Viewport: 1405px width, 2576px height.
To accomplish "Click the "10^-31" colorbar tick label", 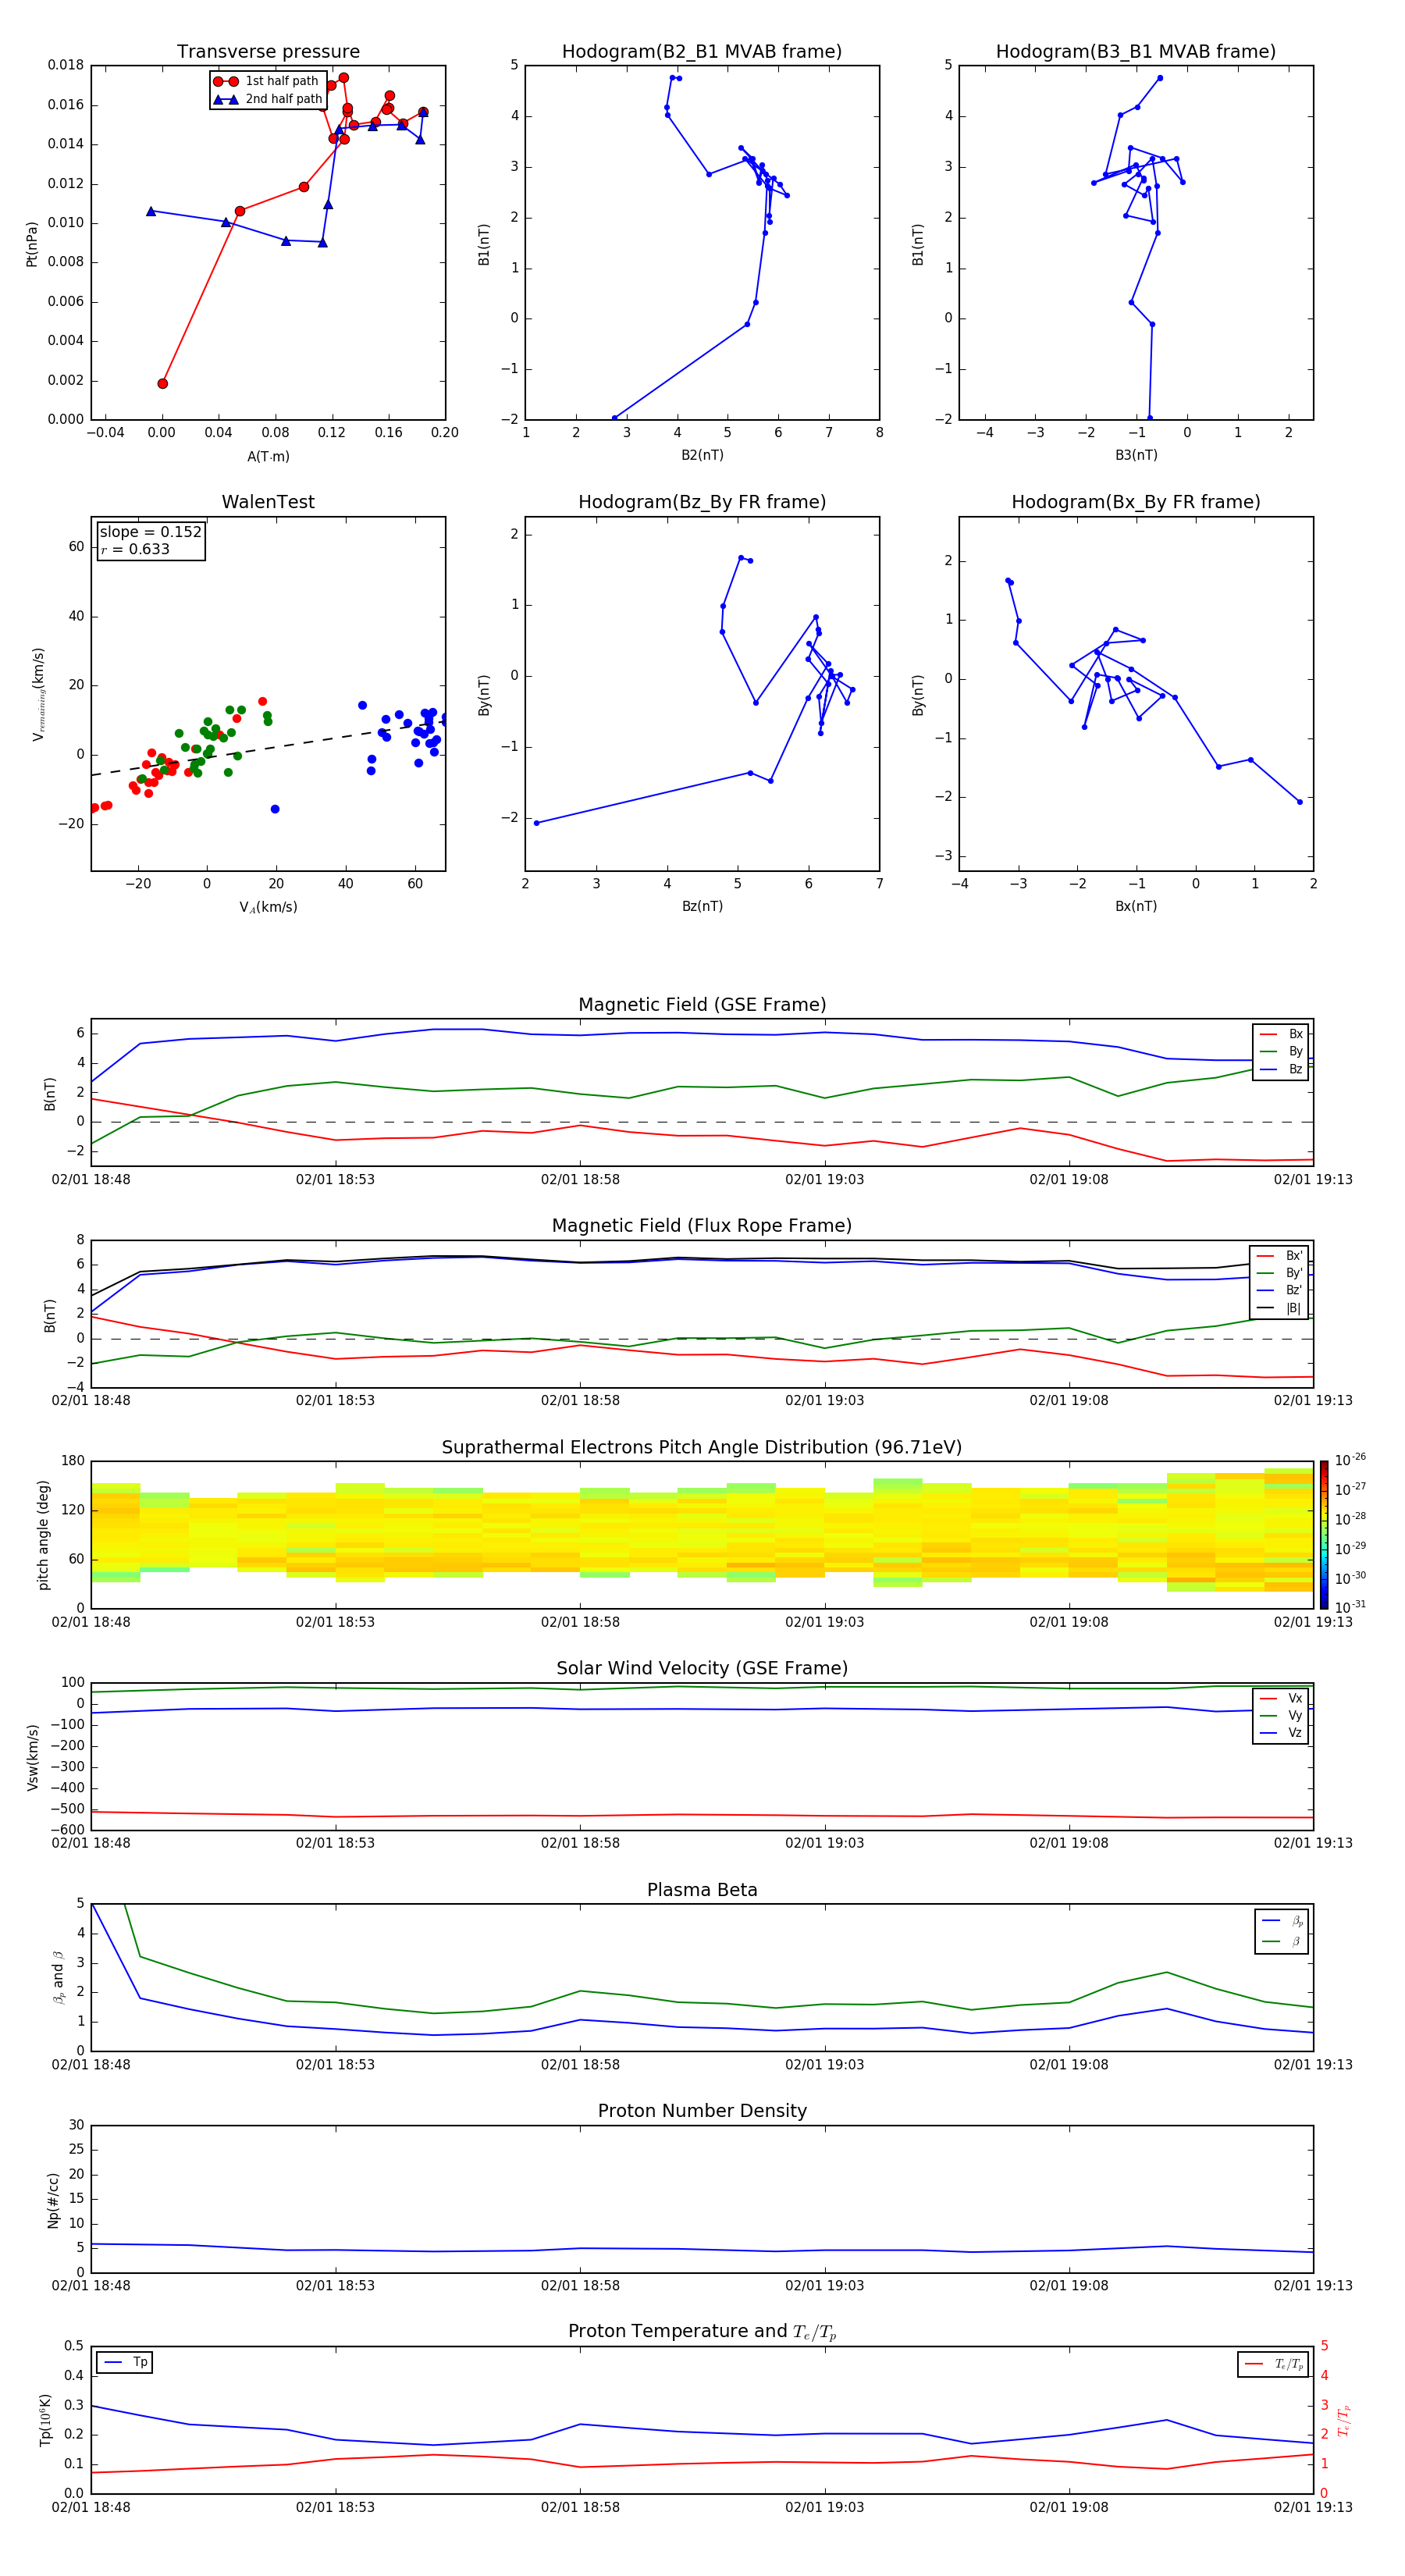I will click(1350, 1607).
